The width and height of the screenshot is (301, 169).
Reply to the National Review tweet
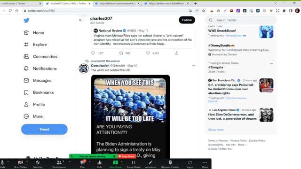pos(93,53)
